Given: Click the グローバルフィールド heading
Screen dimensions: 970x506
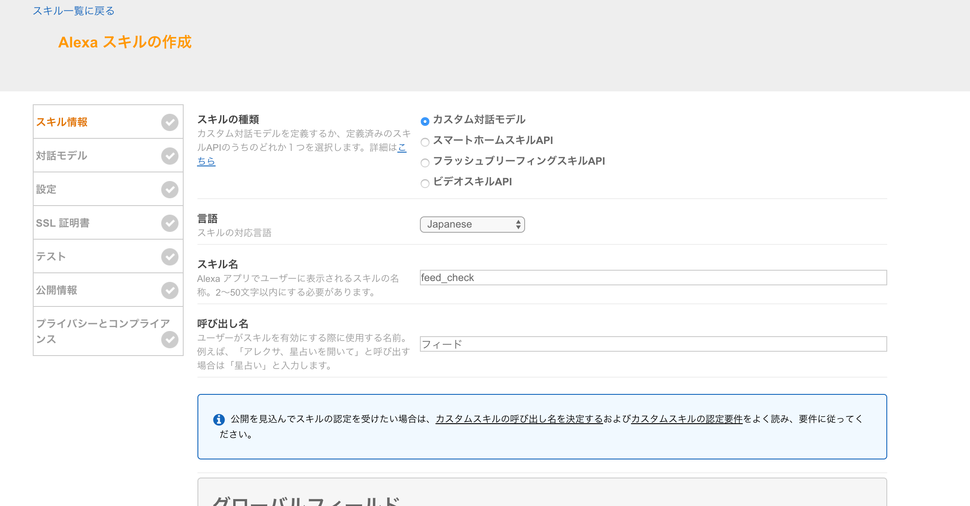Looking at the screenshot, I should [x=306, y=501].
